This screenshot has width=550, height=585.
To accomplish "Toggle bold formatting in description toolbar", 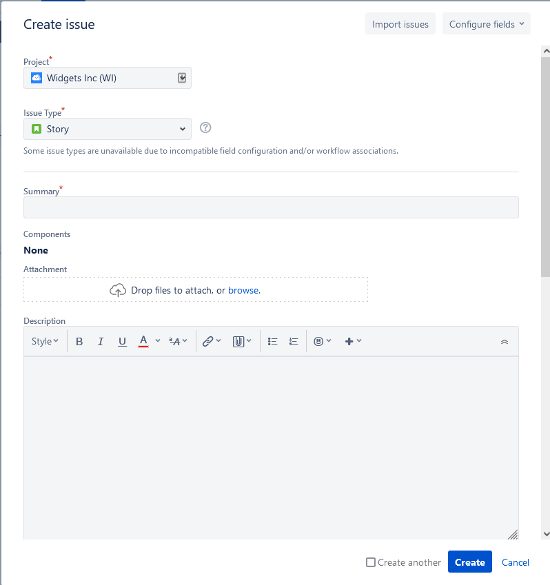I will 79,341.
